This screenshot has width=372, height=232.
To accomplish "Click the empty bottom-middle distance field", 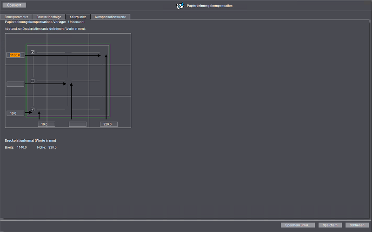I will (78, 124).
